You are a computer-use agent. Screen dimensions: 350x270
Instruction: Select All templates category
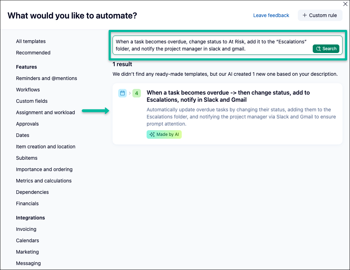click(x=31, y=41)
